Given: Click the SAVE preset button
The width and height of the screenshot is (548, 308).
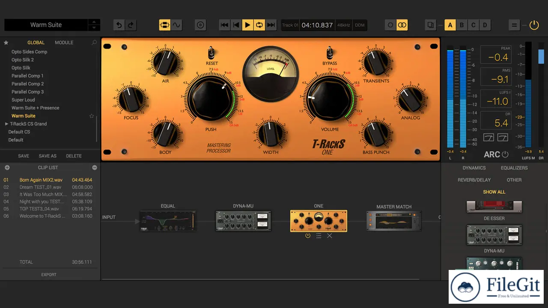Looking at the screenshot, I should (x=24, y=156).
